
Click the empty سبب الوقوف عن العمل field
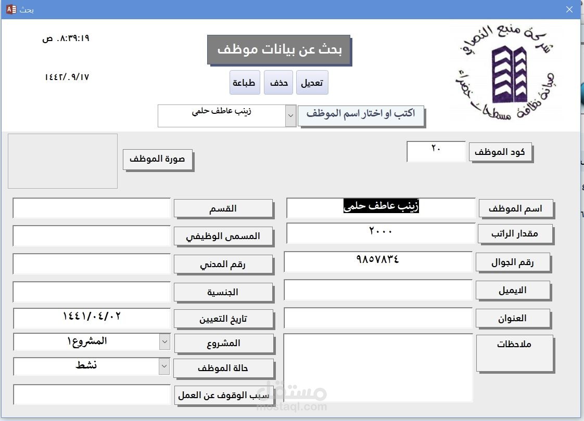[92, 394]
